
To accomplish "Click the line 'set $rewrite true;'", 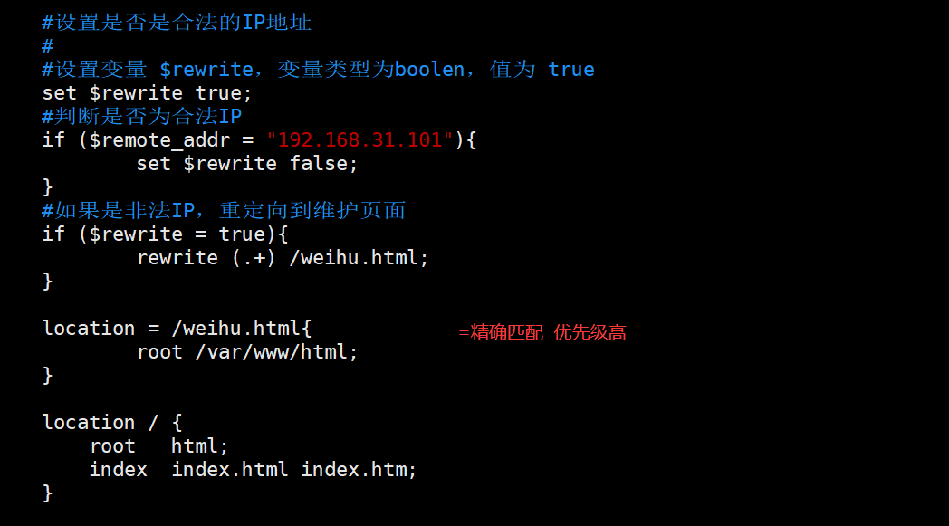I will [147, 93].
